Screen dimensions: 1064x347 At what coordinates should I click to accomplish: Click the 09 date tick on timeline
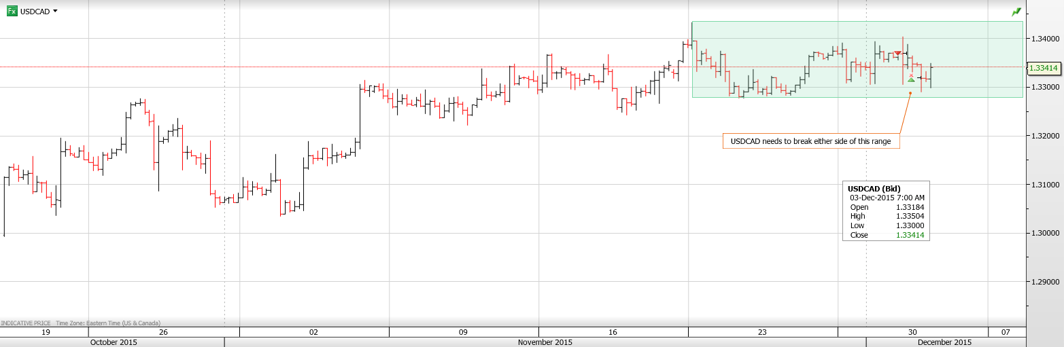[463, 332]
